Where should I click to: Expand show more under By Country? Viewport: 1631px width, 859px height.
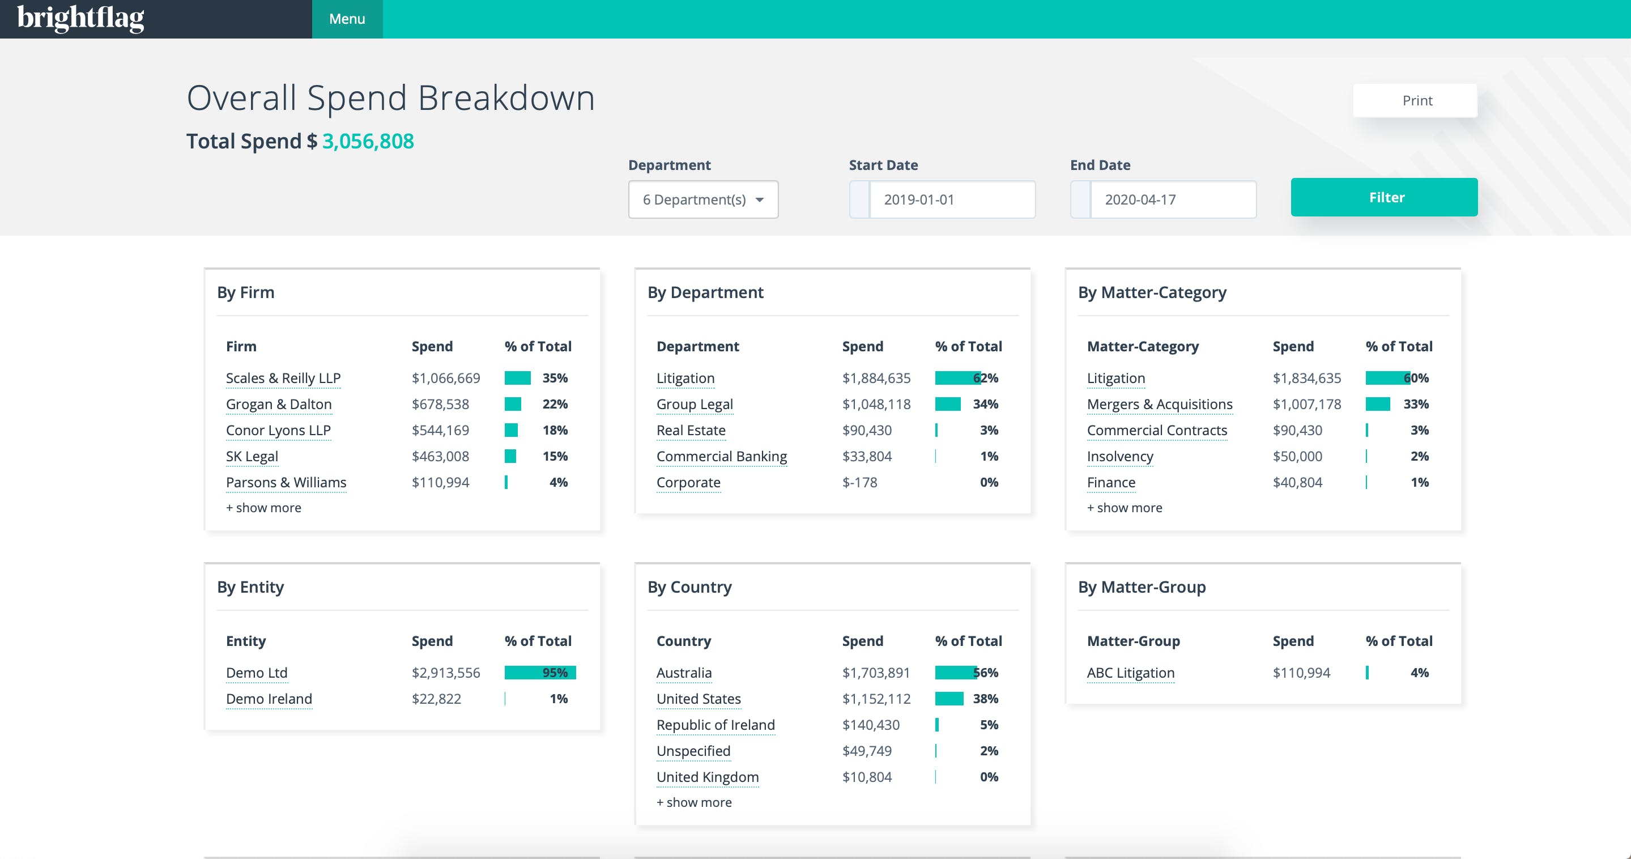click(x=694, y=802)
